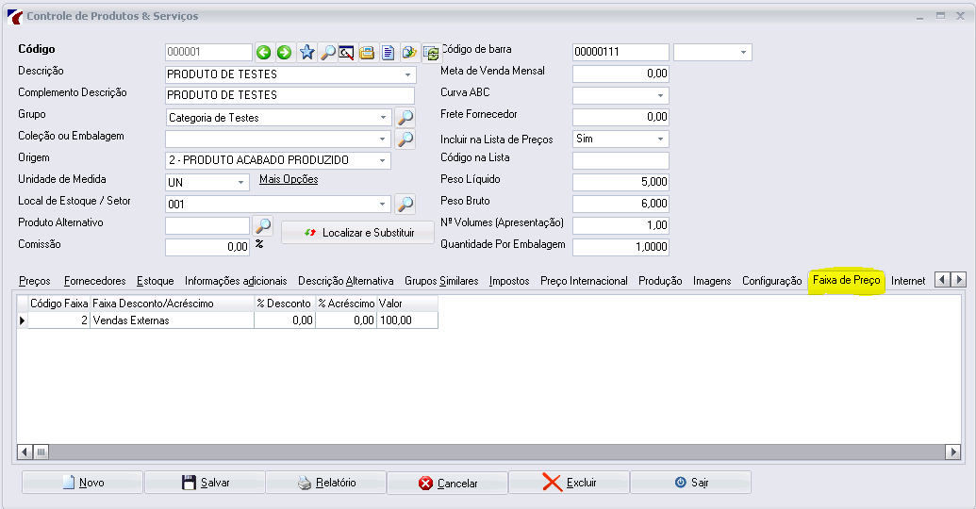Screen dimensions: 976x509
Task: Click the Complemento Descrição field
Action: (290, 95)
